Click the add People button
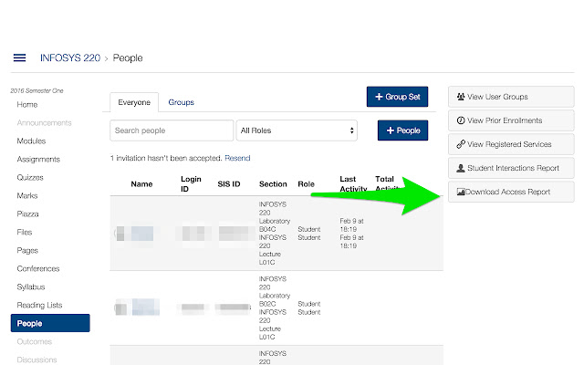The width and height of the screenshot is (584, 365). click(x=402, y=130)
